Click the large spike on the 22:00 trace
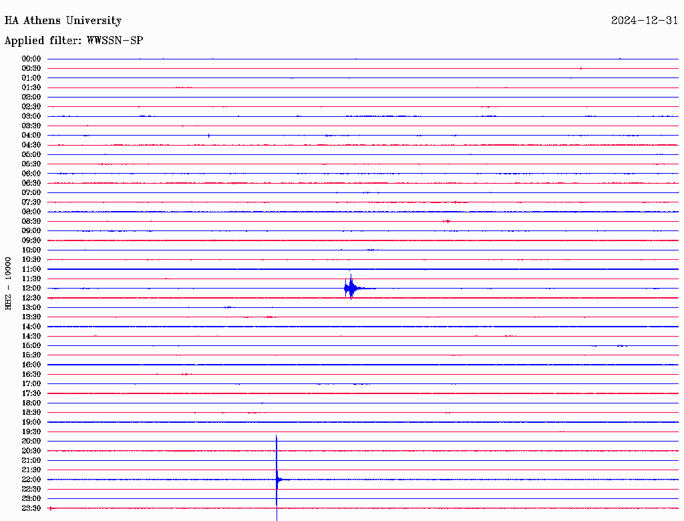This screenshot has height=521, width=684. coord(277,478)
